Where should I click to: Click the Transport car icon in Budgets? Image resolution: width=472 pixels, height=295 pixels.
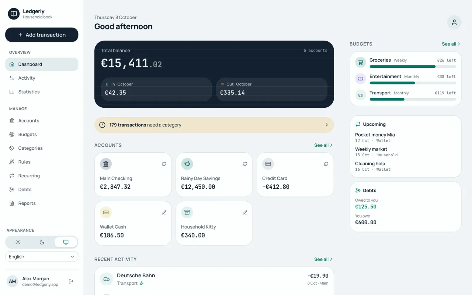point(360,95)
